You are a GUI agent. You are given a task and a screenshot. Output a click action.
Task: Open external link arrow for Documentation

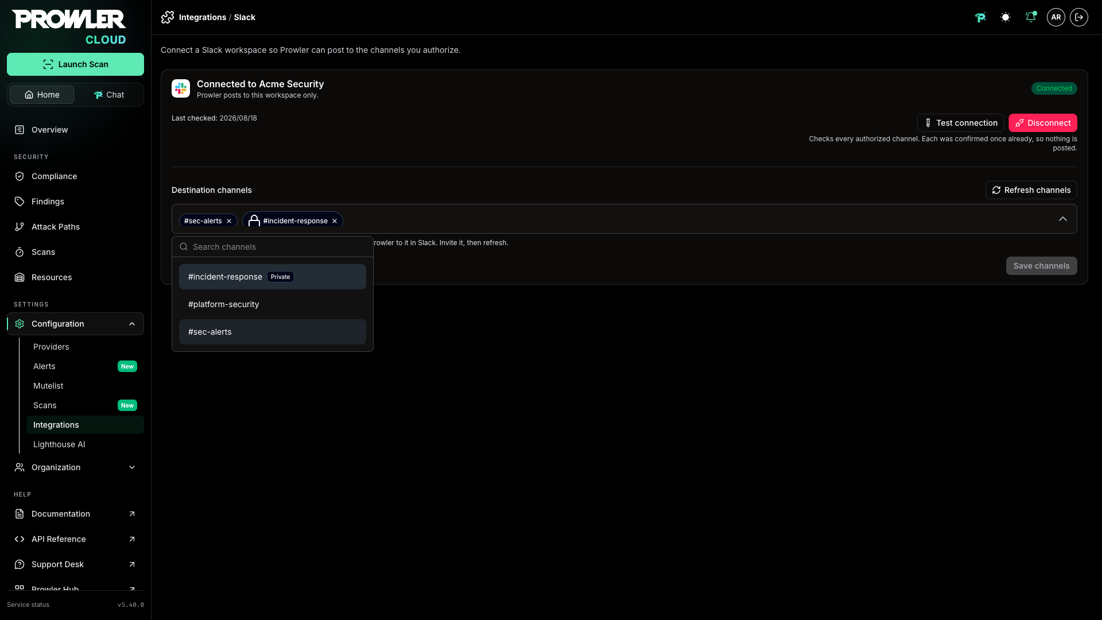coord(132,514)
